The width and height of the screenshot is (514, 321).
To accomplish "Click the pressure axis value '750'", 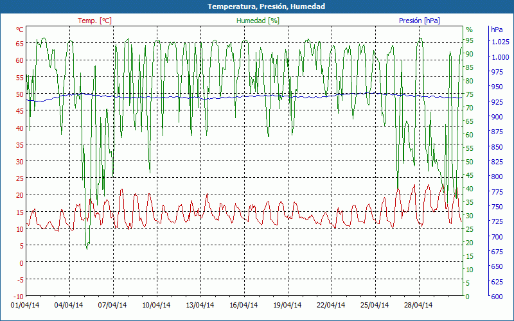I will pyautogui.click(x=497, y=207).
